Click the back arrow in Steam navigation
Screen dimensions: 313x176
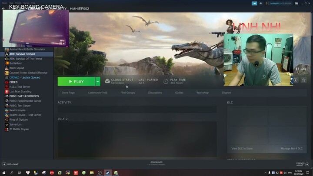click(x=3, y=9)
